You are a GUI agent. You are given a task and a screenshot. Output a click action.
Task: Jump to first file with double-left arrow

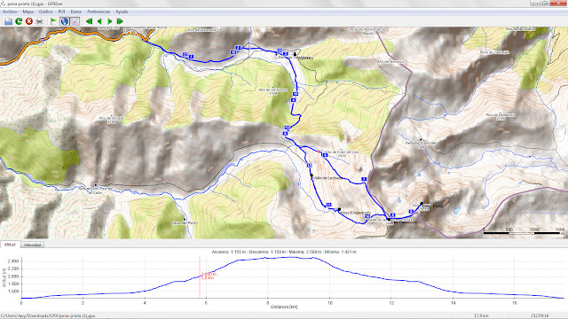point(89,21)
